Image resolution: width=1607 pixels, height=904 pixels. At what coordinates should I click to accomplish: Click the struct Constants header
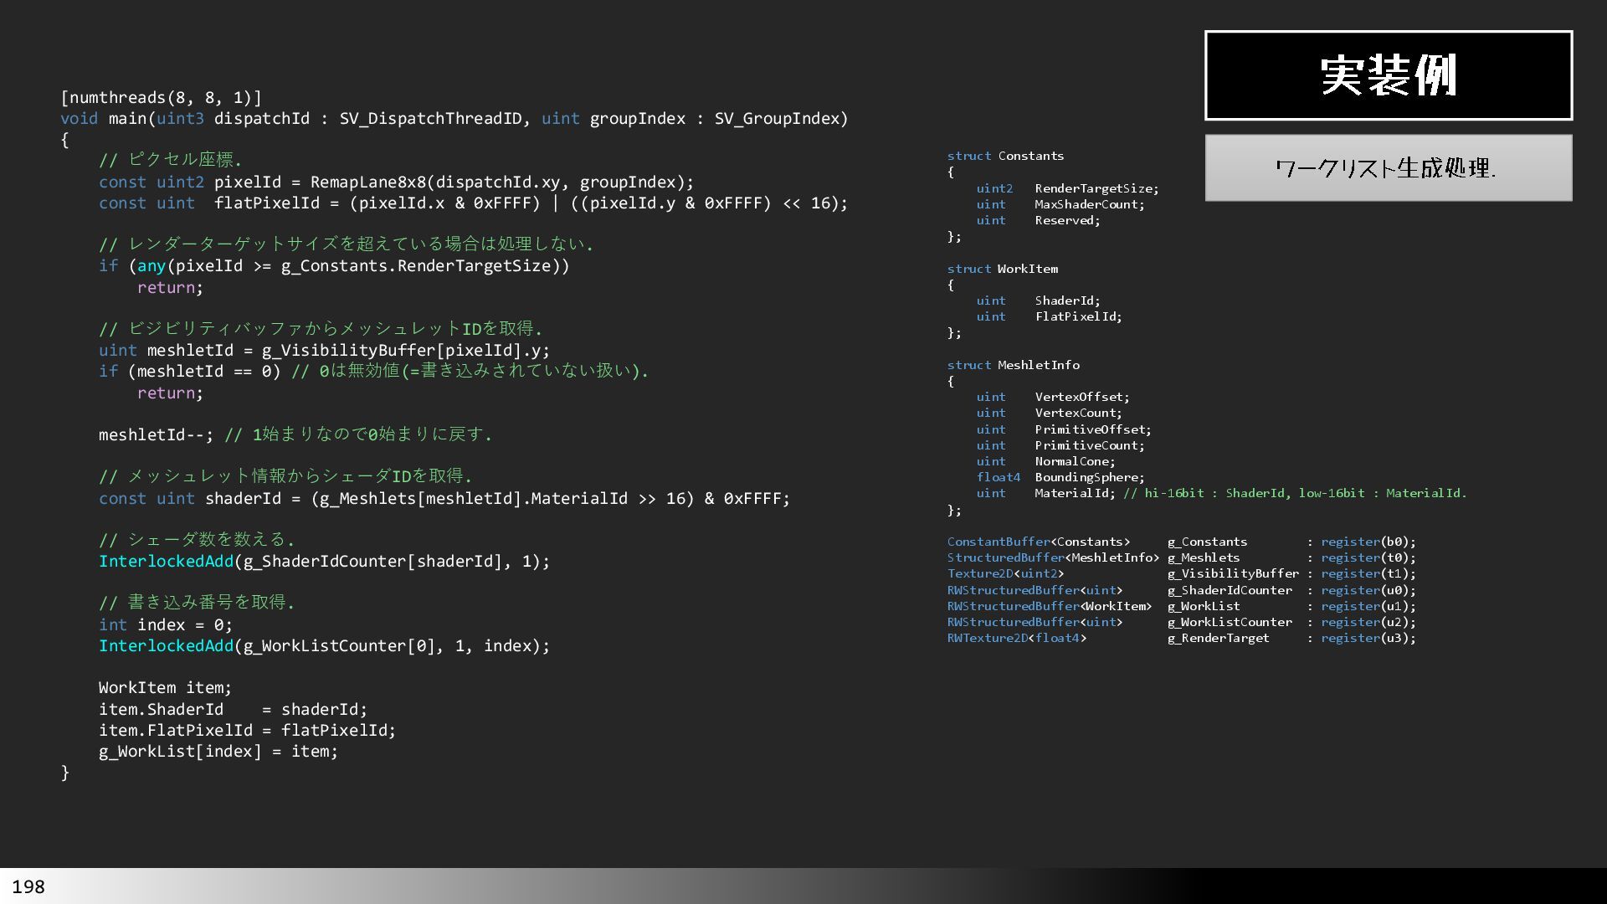(x=1006, y=157)
